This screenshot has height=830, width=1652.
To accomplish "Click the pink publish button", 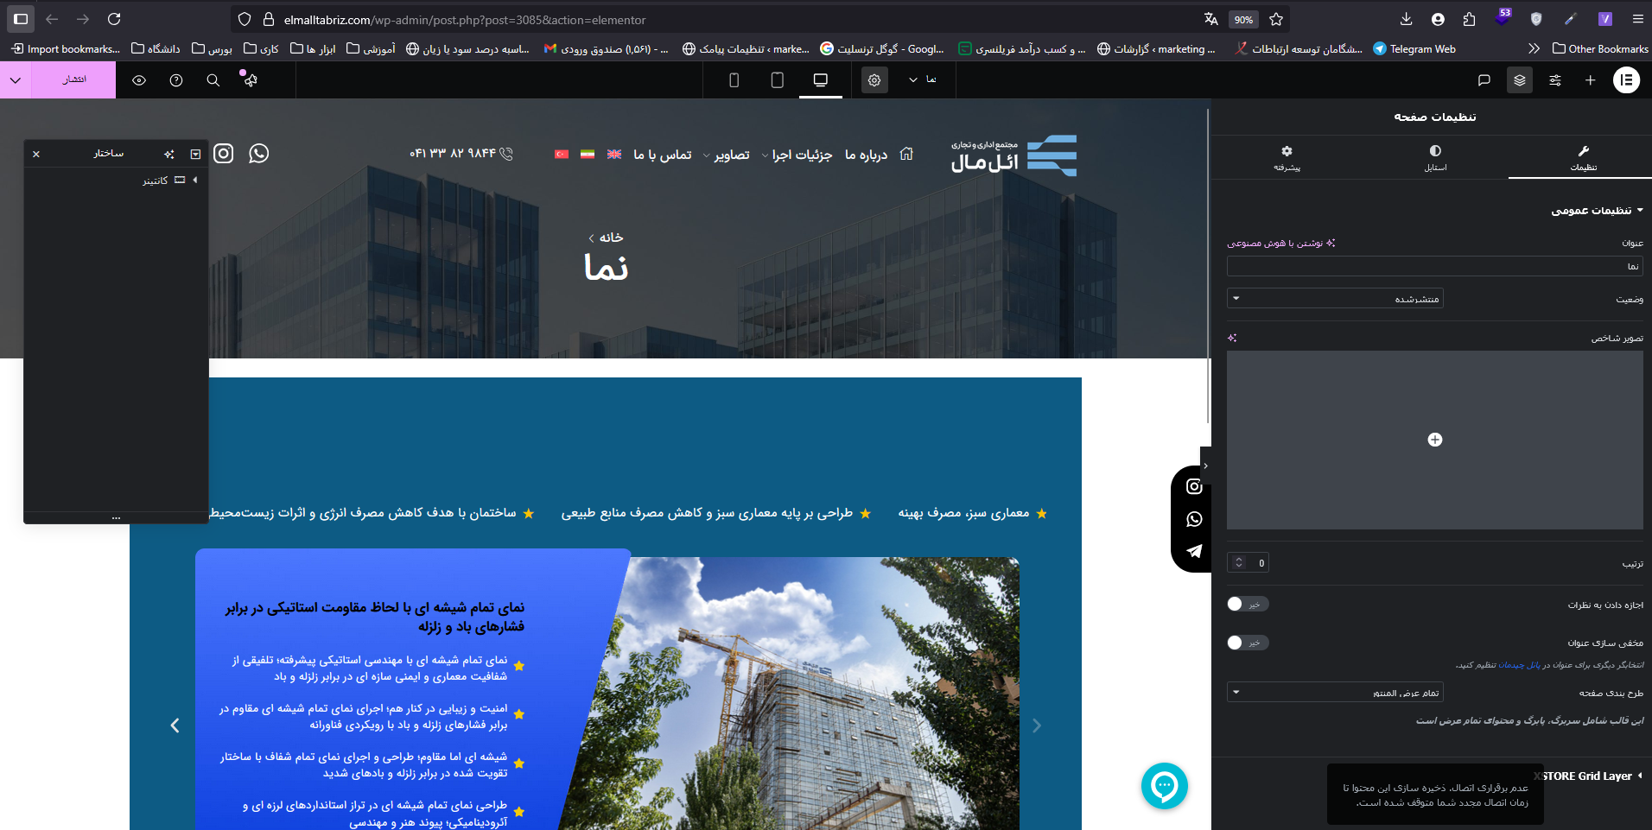I will coord(74,80).
